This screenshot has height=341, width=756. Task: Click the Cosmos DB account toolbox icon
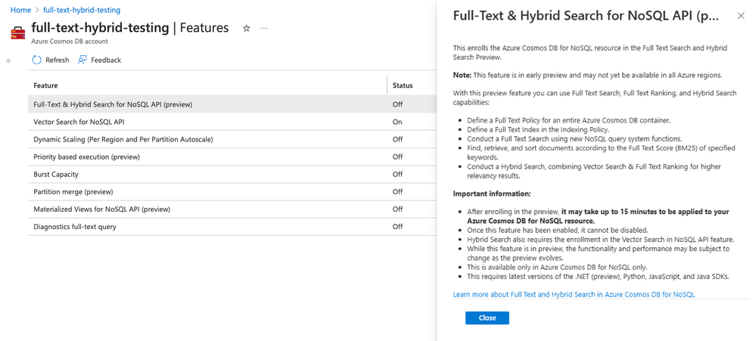pyautogui.click(x=17, y=33)
